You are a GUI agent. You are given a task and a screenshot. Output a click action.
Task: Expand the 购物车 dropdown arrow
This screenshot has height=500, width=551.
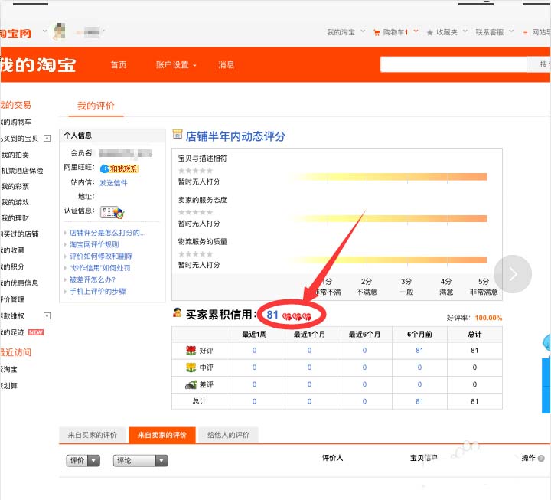tap(416, 31)
